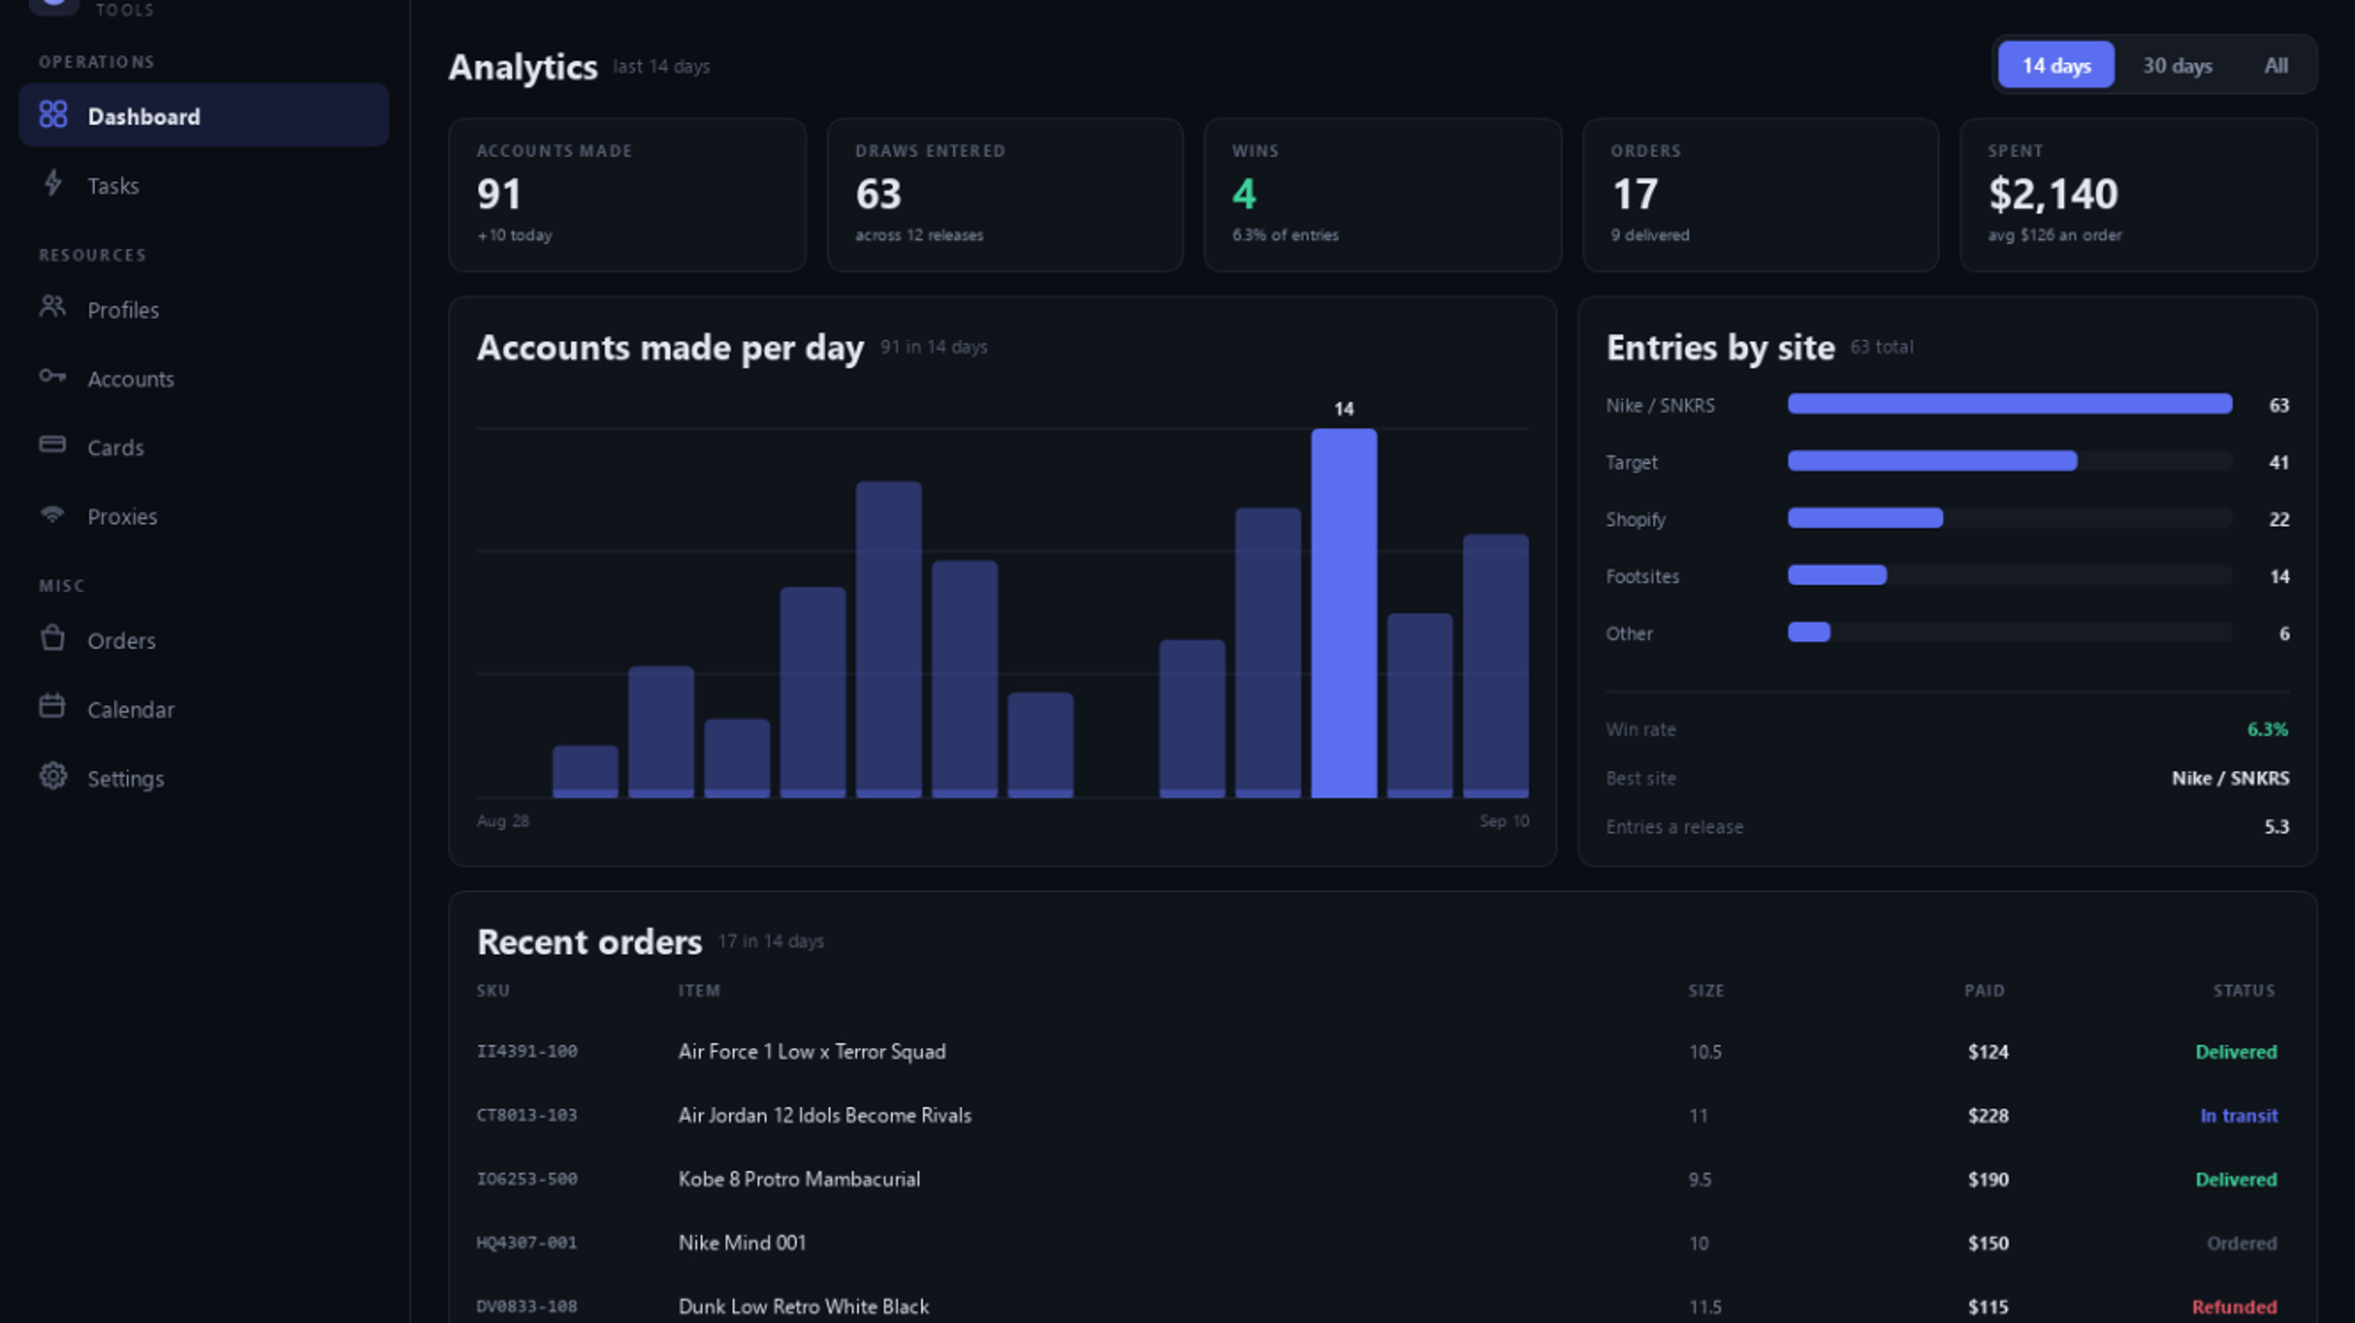The image size is (2355, 1323).
Task: Click the $228 paid amount
Action: point(1988,1115)
